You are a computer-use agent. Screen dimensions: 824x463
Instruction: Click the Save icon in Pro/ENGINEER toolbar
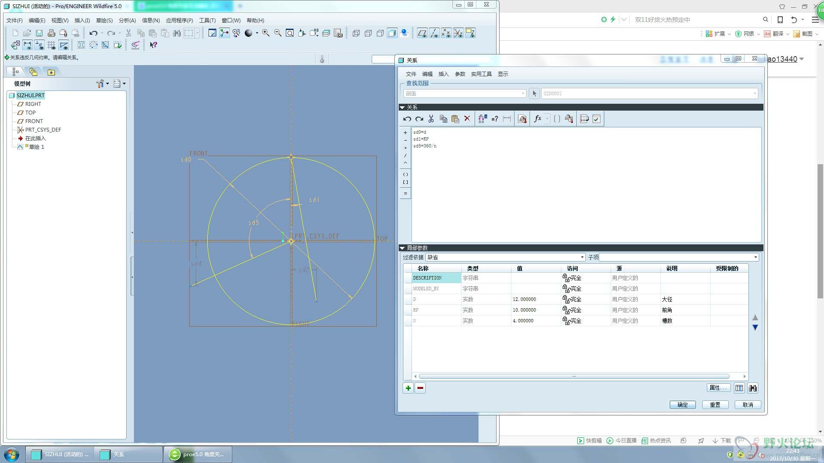point(39,33)
